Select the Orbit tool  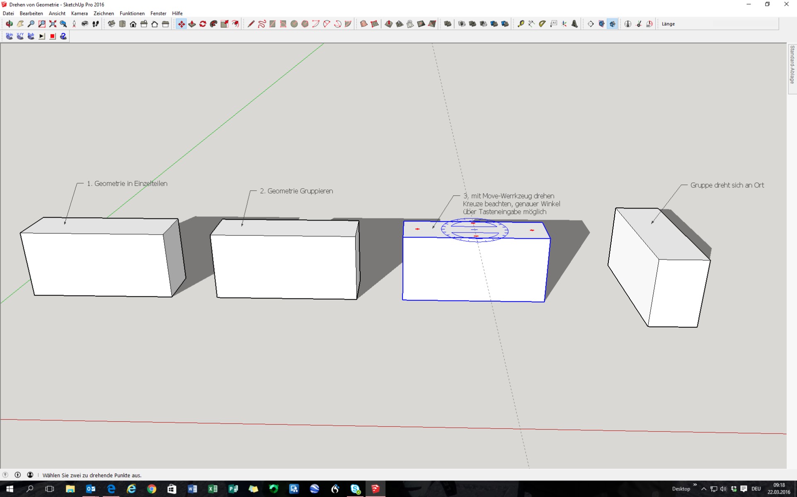9,24
